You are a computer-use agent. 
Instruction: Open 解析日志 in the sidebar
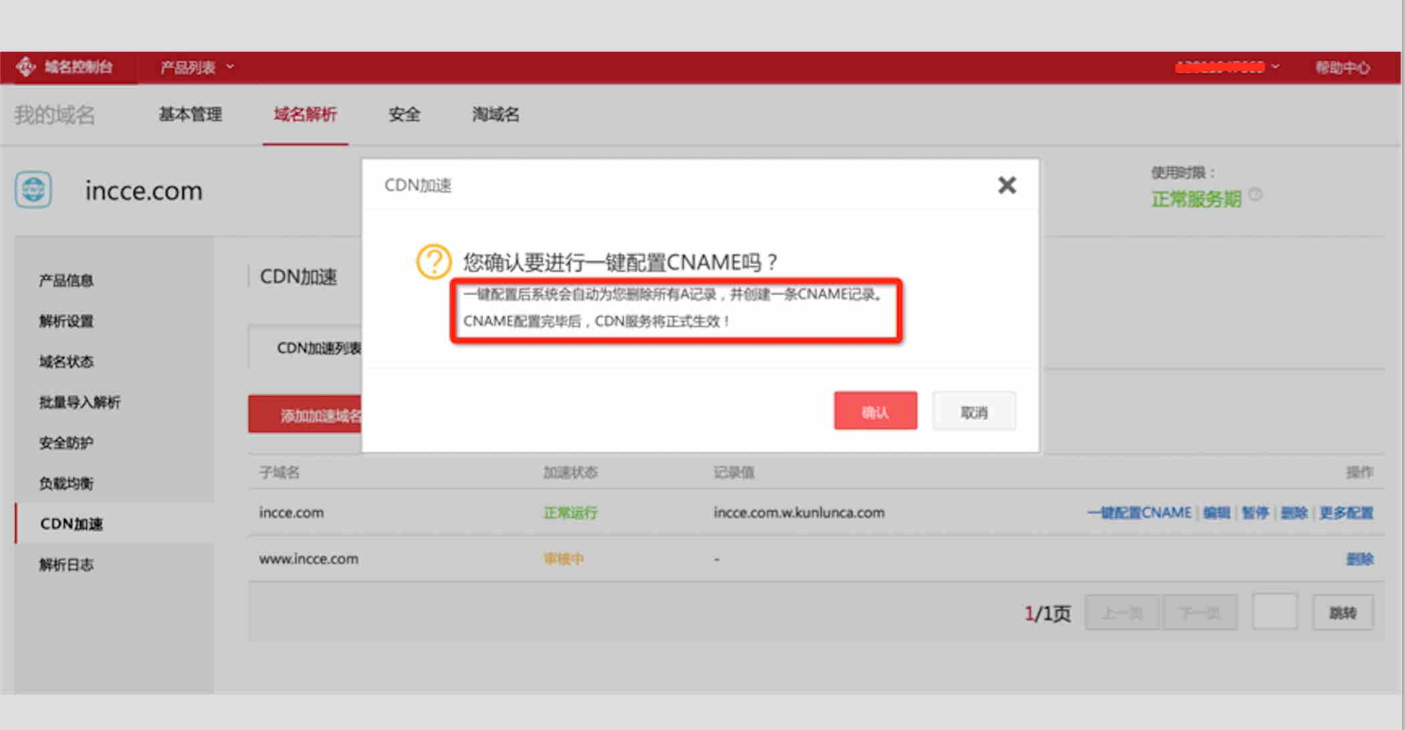[66, 565]
